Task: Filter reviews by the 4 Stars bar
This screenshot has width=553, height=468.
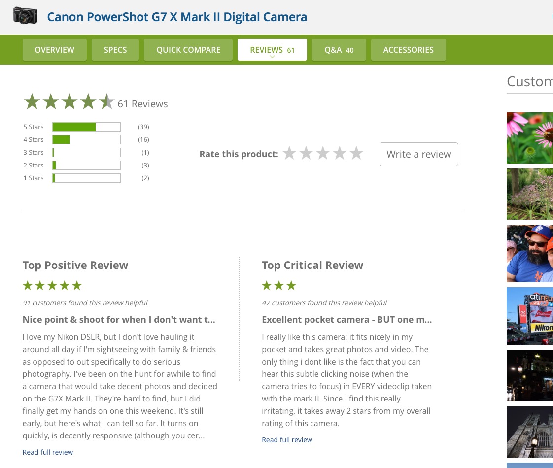Action: pos(86,140)
